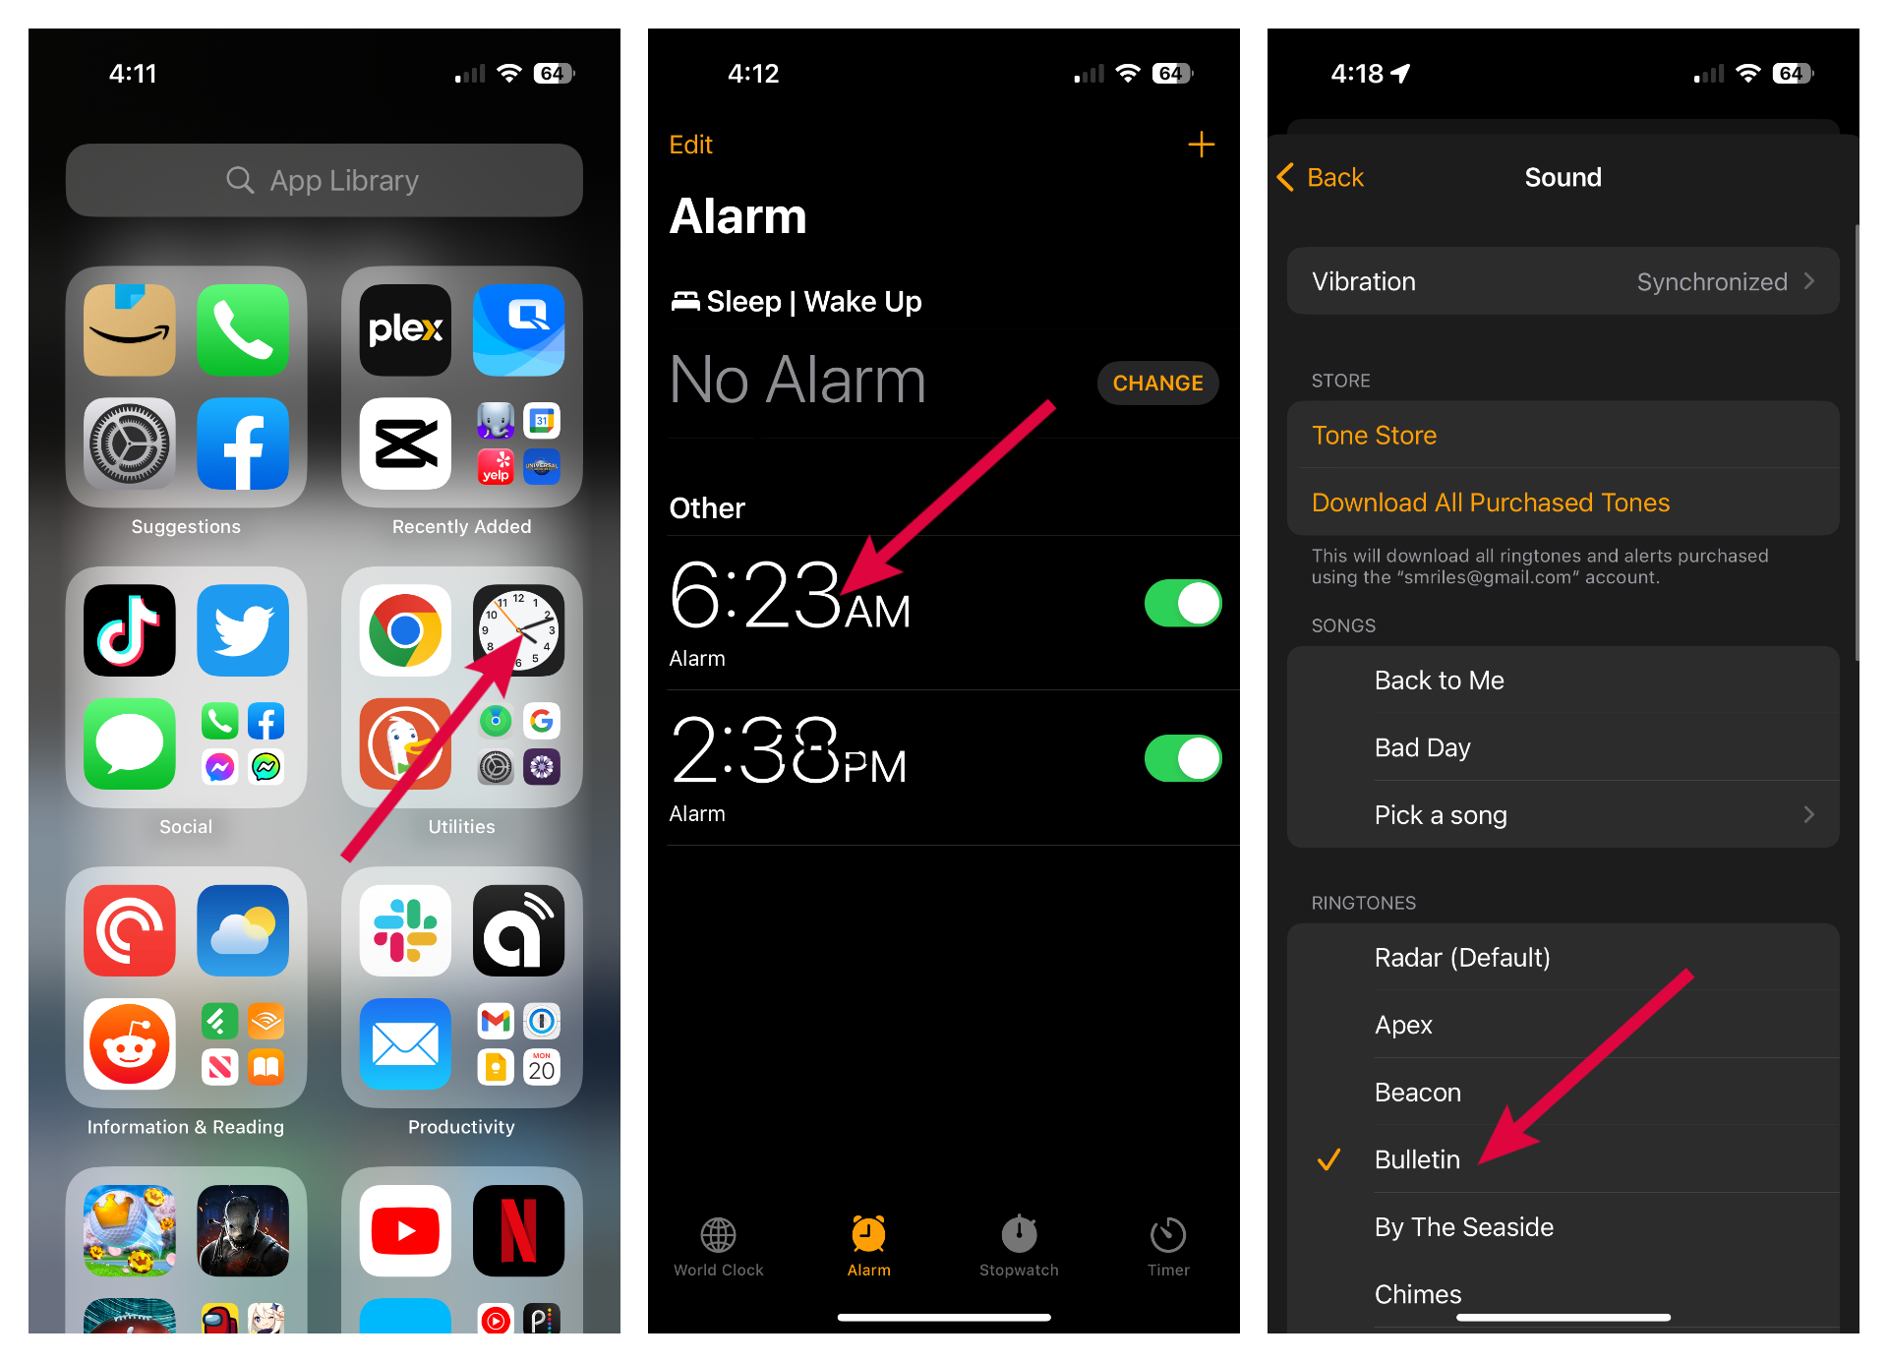Image resolution: width=1888 pixels, height=1362 pixels.
Task: Open Plex from Recently Added folder
Action: click(407, 326)
